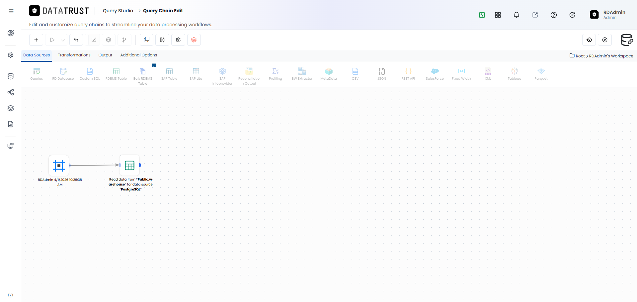Click the SalesForce data source icon
Screen dimensions: 637x302
[435, 74]
